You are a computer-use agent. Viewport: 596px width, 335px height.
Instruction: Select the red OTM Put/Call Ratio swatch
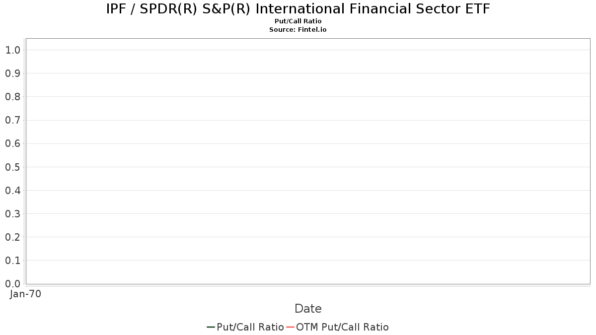click(x=290, y=327)
